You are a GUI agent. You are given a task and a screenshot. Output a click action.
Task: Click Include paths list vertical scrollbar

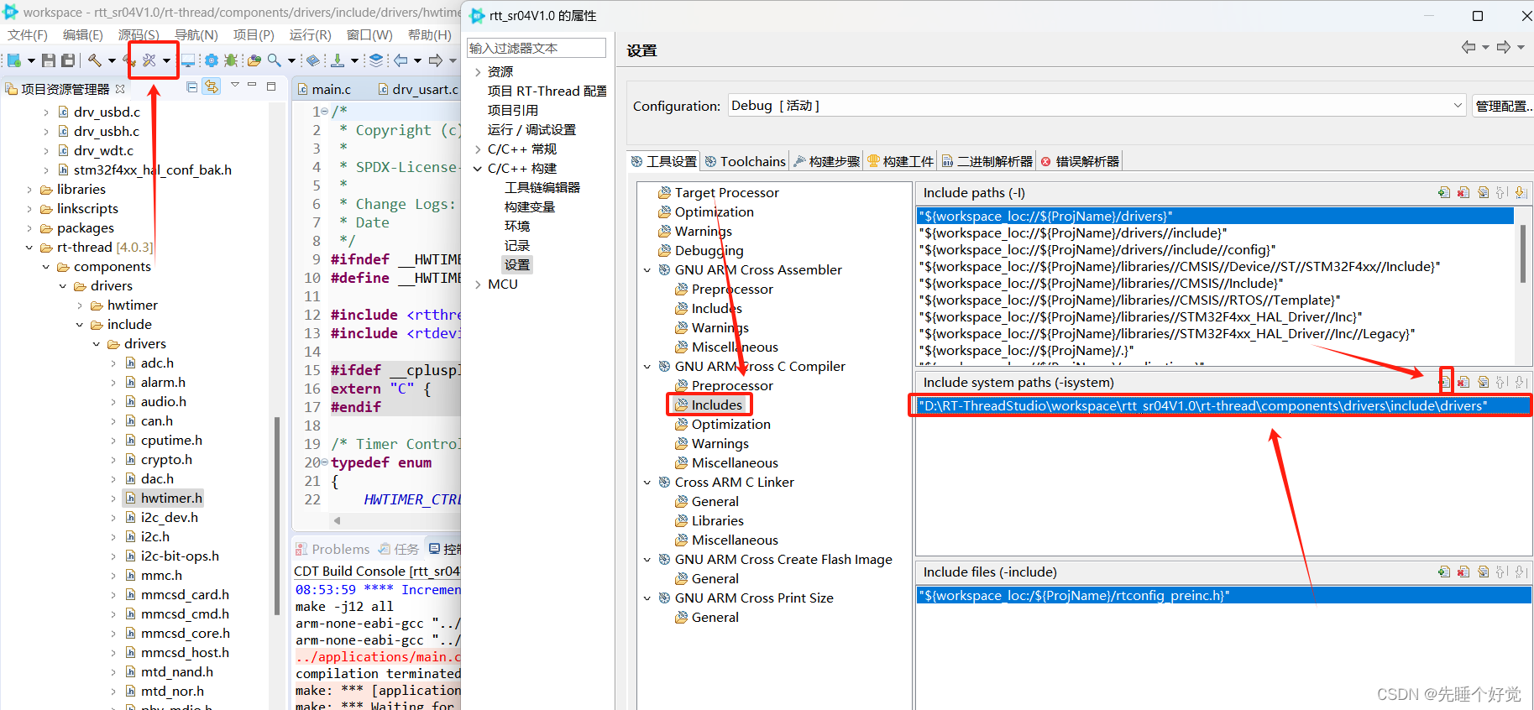point(1523,254)
